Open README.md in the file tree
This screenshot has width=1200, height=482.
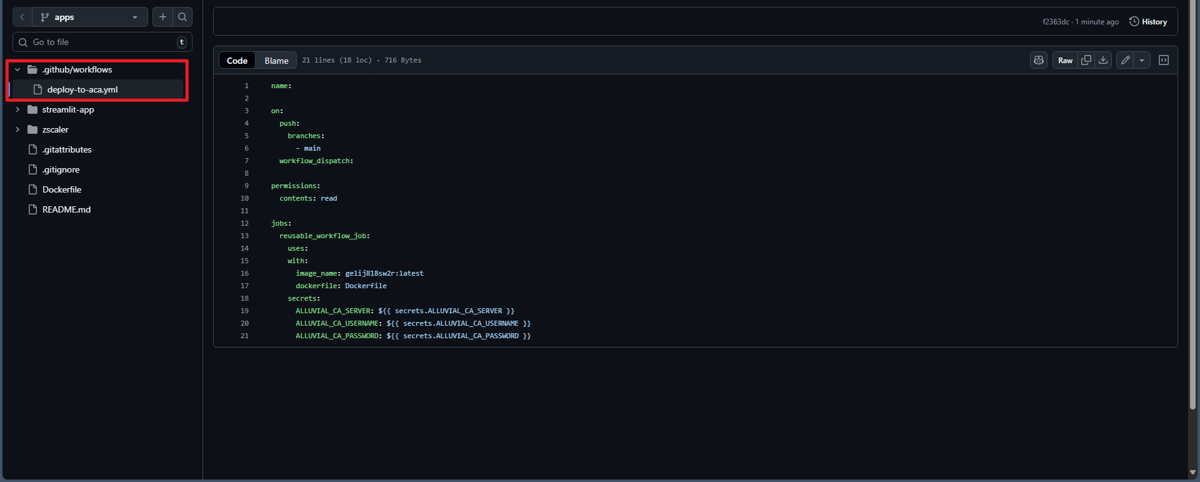click(66, 209)
